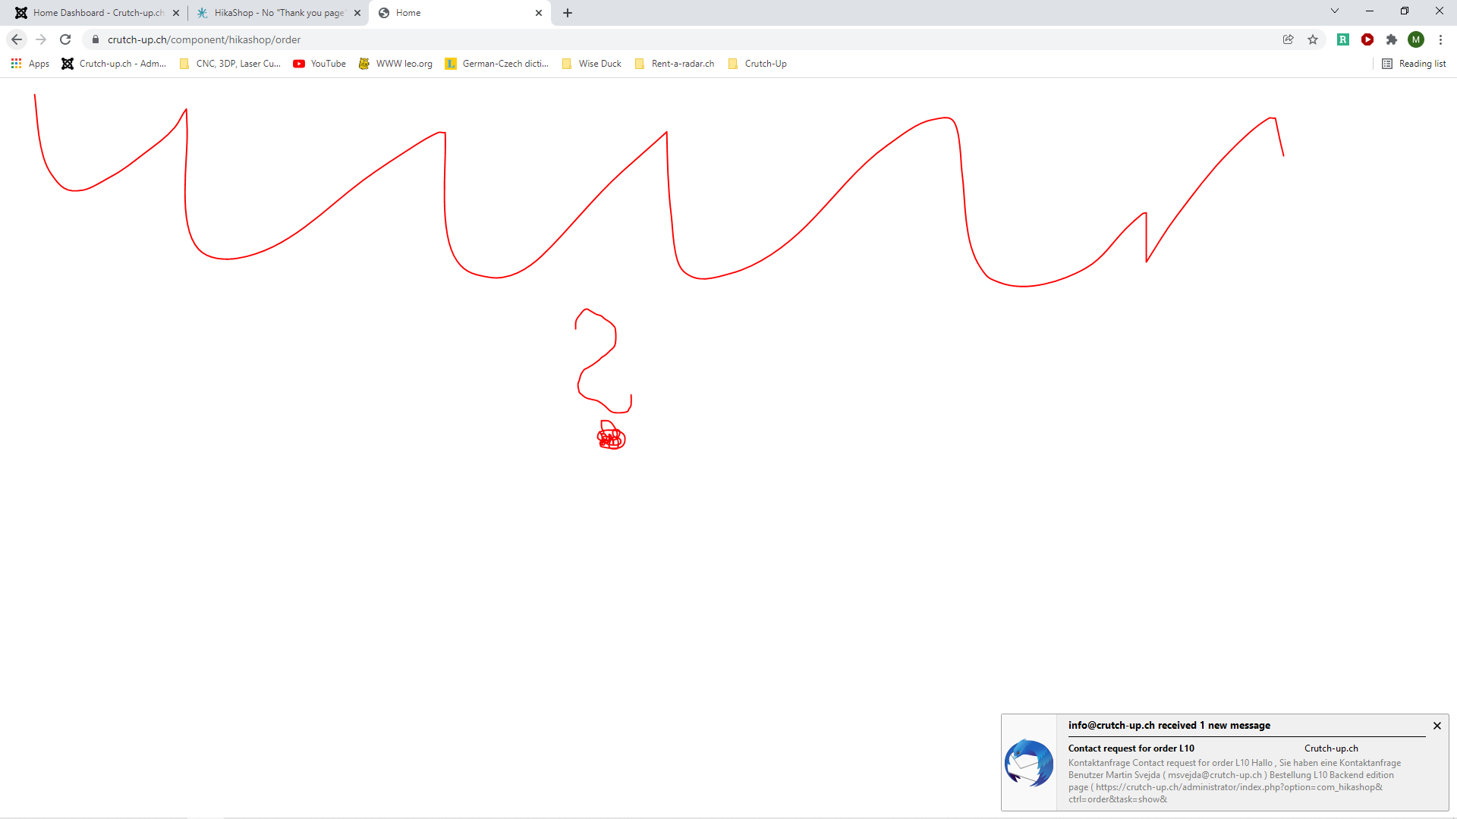Bookmark this page with star icon
The width and height of the screenshot is (1457, 819).
point(1313,39)
